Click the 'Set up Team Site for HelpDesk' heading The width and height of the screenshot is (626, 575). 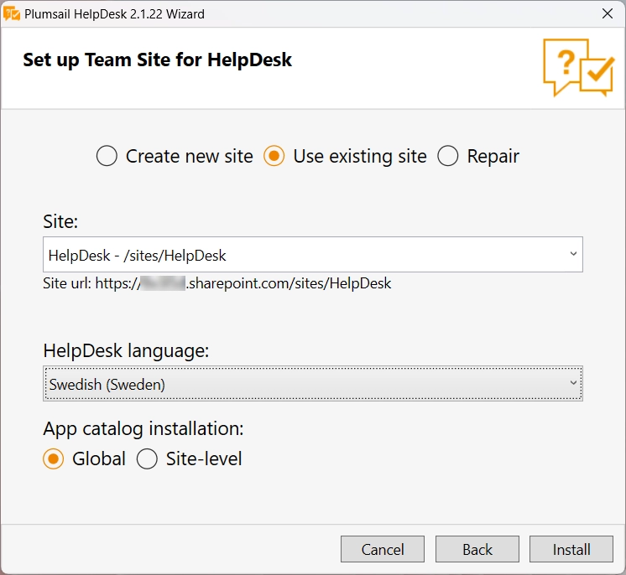157,60
